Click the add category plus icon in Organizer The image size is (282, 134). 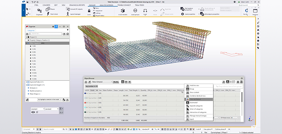point(64,34)
